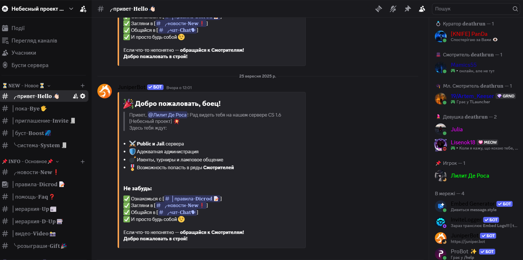The height and width of the screenshot is (260, 523).
Task: Go to Бусти сервера
Action: [x=30, y=65]
